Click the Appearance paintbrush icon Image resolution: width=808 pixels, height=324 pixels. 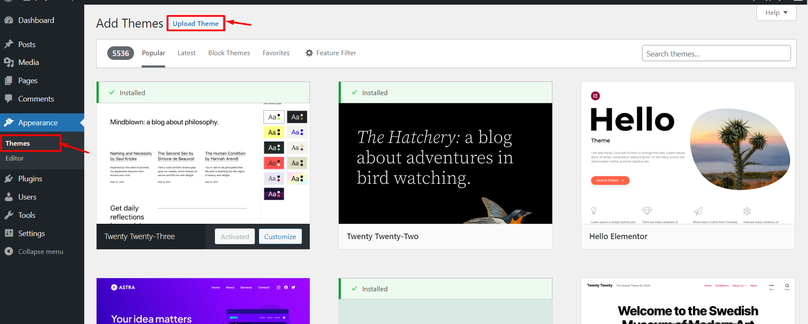tap(9, 122)
